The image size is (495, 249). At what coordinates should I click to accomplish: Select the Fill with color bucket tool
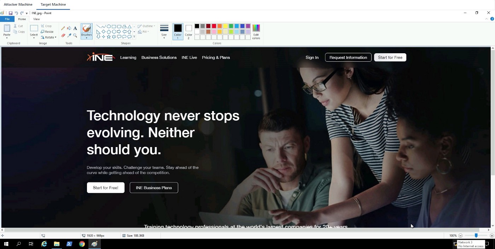69,28
